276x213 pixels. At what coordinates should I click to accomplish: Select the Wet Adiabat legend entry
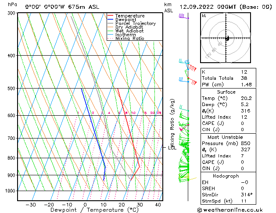point(125,31)
